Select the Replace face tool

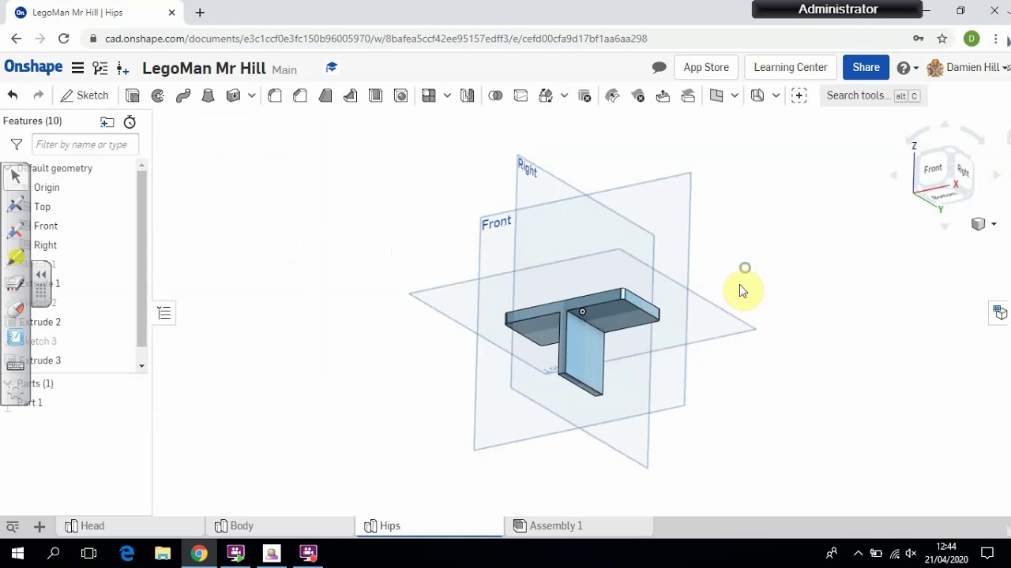[x=689, y=95]
